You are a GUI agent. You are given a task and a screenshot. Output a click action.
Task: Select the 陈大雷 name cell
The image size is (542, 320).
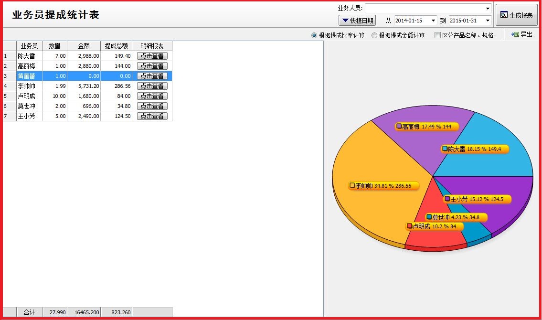(30, 56)
